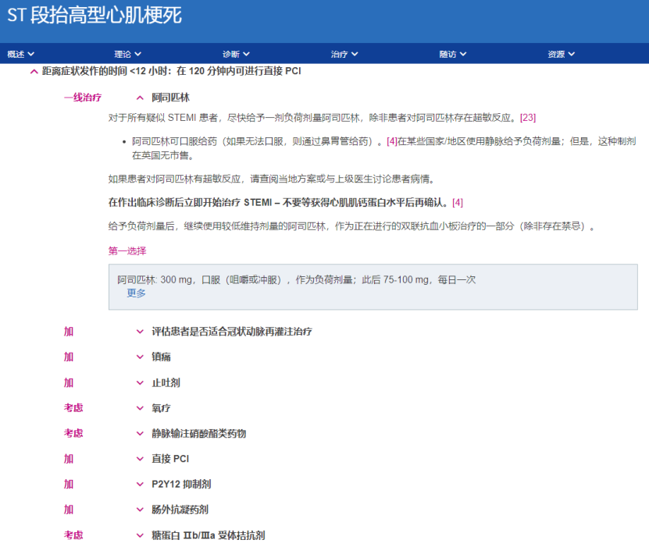Click the 直接 PCI heading text
649x547 pixels.
[x=170, y=459]
